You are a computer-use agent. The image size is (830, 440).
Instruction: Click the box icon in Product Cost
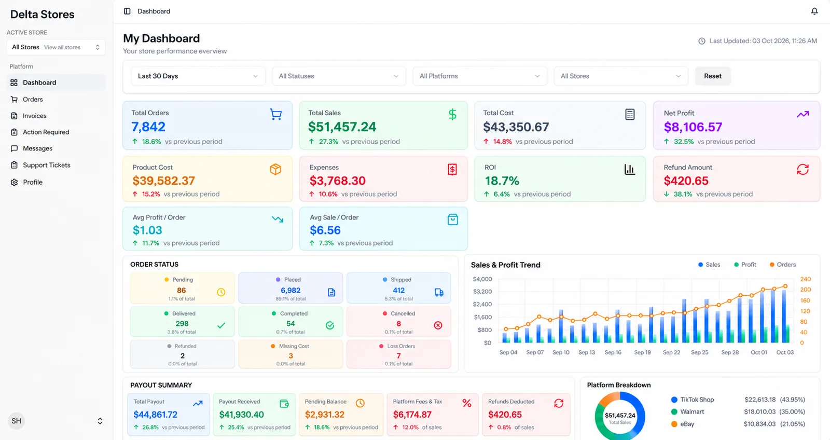click(275, 169)
